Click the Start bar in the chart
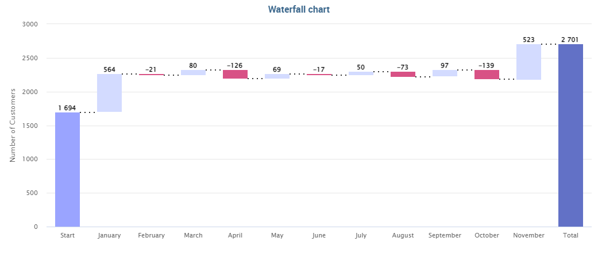 click(x=68, y=169)
